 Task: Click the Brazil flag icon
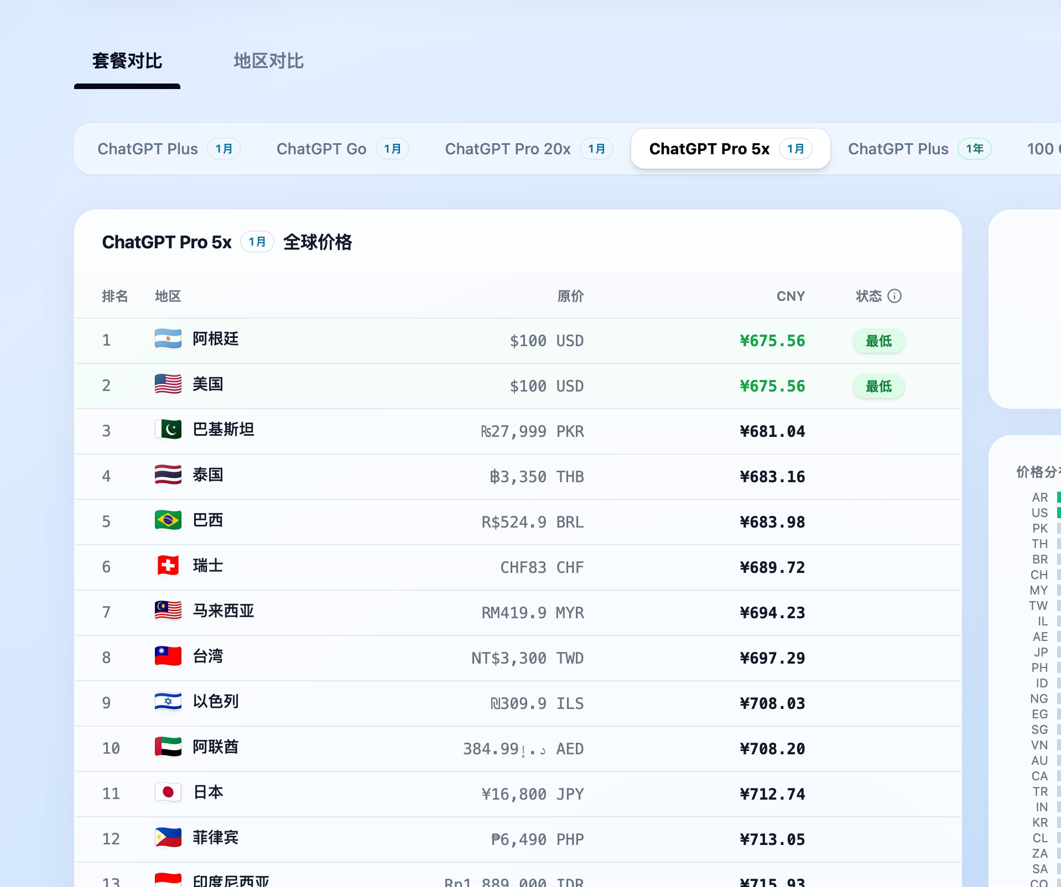[x=168, y=520]
